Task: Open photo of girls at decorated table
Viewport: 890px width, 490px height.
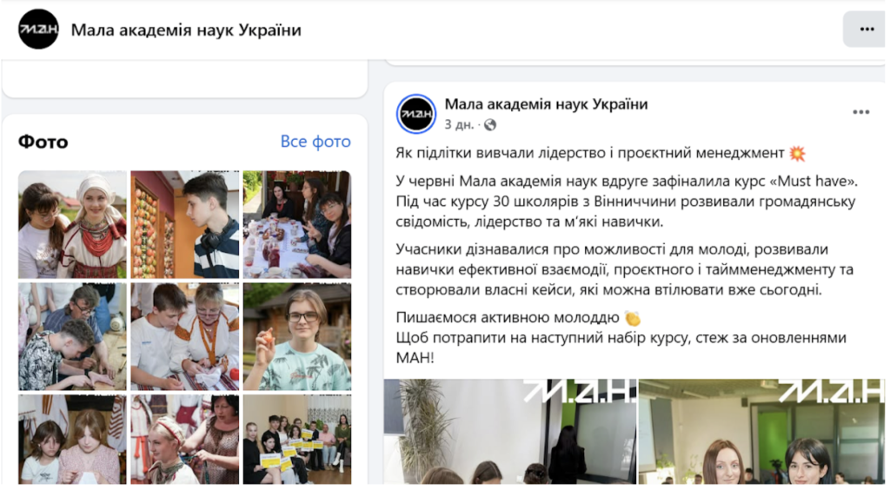Action: click(x=297, y=224)
